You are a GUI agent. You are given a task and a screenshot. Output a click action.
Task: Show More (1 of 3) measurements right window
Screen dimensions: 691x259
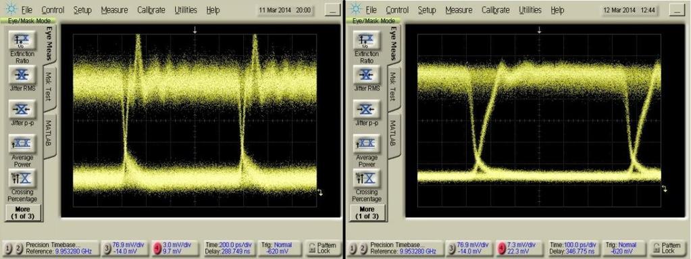[x=367, y=213]
